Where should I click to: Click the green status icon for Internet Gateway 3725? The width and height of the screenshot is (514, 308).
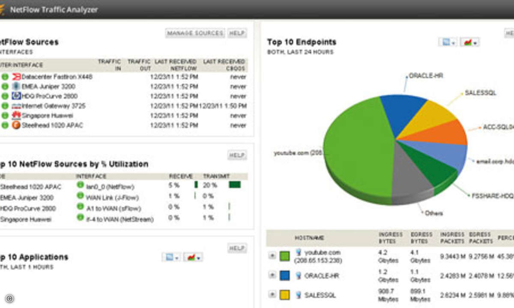pos(5,106)
